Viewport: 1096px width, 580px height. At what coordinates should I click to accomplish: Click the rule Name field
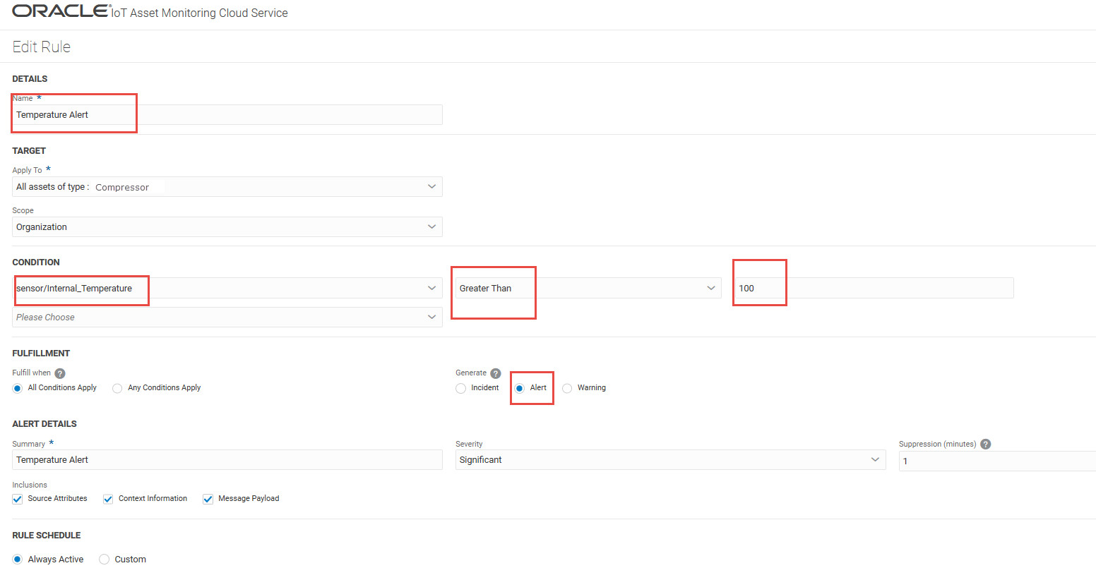[x=227, y=115]
